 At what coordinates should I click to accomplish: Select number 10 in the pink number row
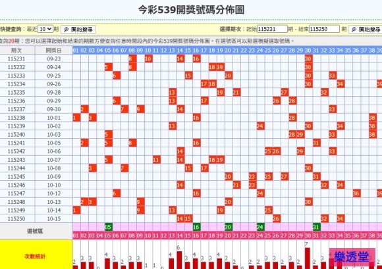148,235
